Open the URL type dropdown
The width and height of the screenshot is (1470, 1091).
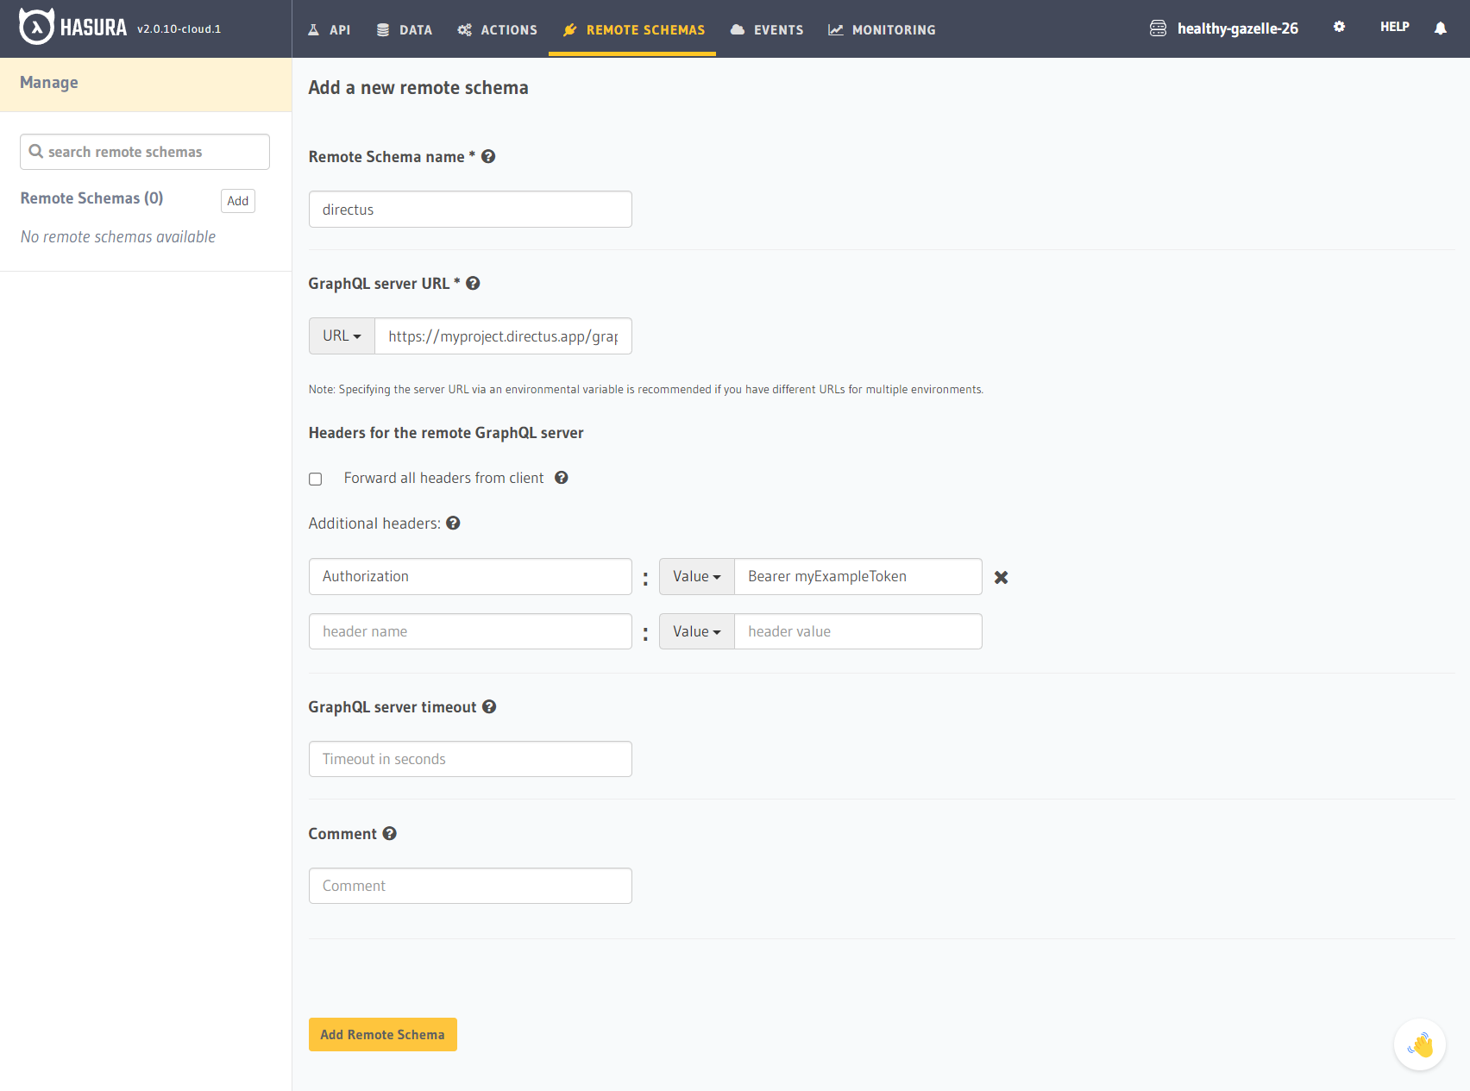(x=342, y=336)
